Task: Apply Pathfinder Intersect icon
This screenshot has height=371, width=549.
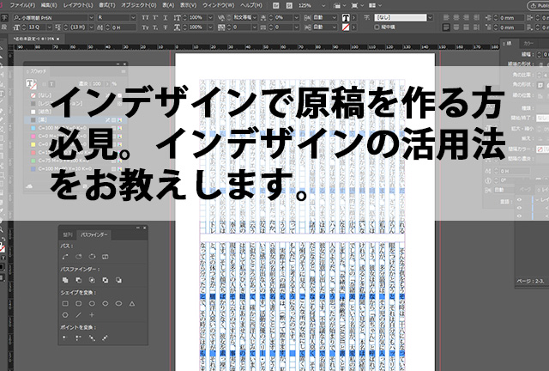Action: (x=92, y=280)
